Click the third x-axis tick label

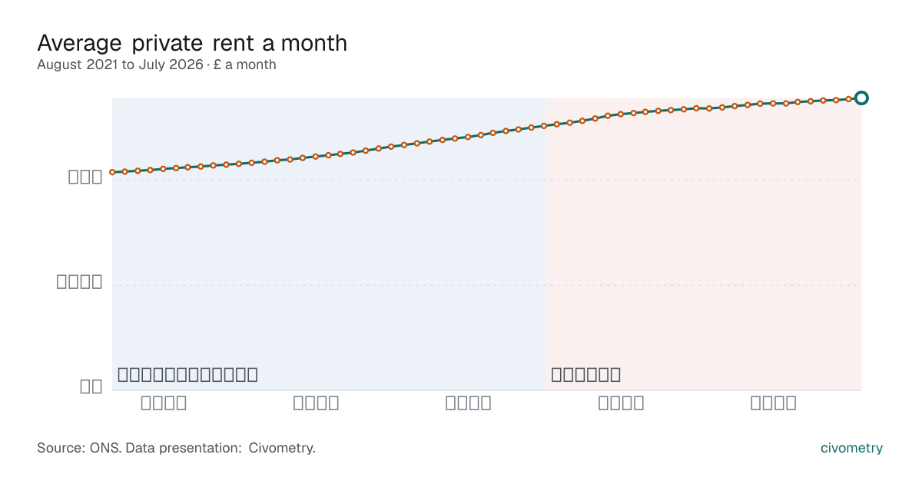[469, 403]
